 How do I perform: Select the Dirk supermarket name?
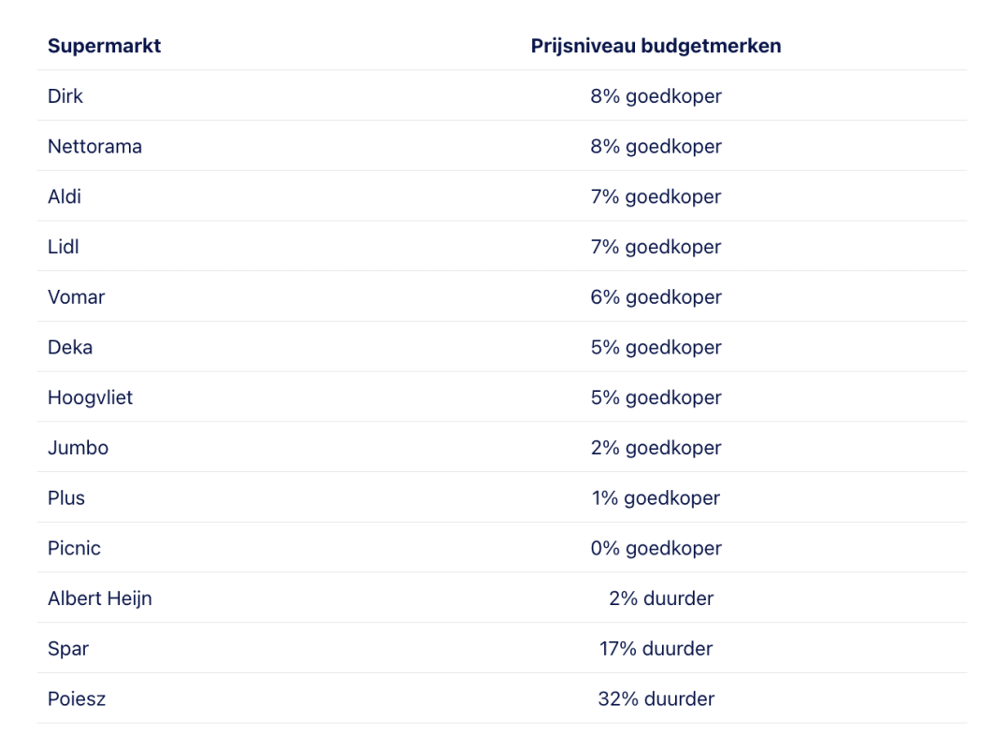(x=65, y=96)
